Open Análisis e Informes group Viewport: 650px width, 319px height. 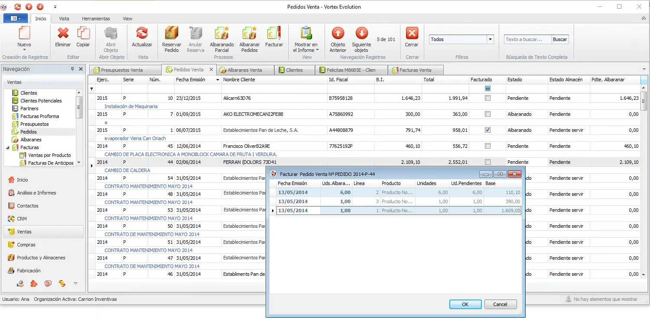tap(43, 193)
